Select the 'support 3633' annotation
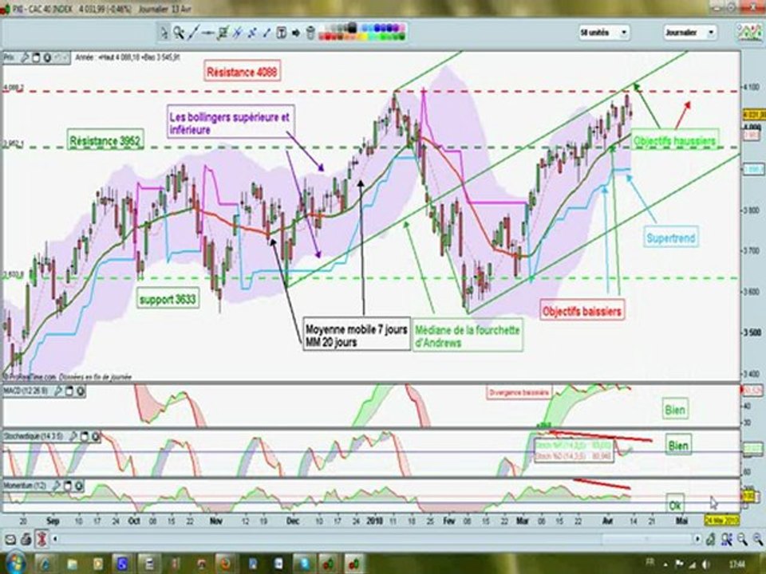766x574 pixels. pos(168,299)
